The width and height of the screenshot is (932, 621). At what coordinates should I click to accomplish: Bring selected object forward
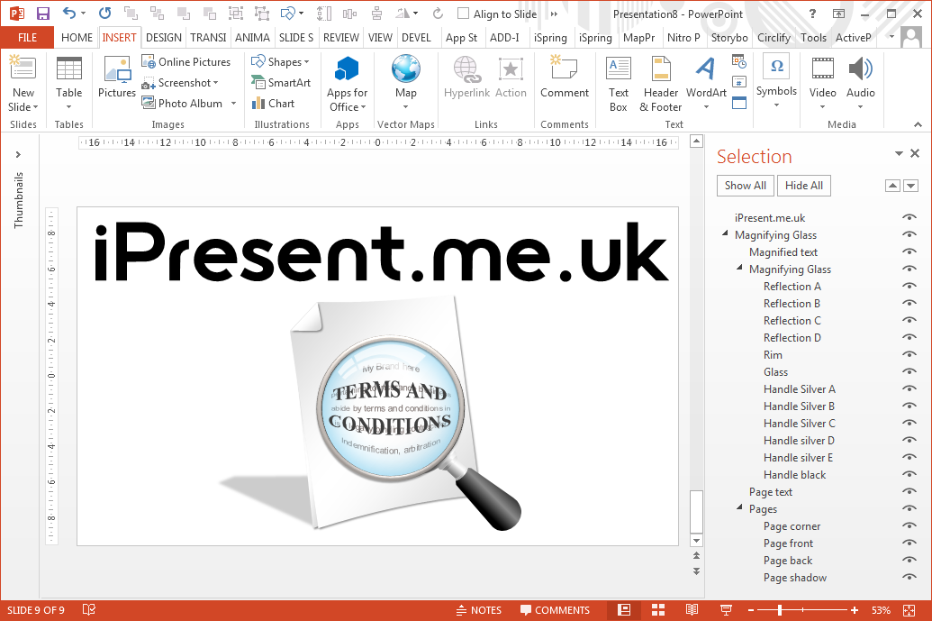pyautogui.click(x=892, y=186)
